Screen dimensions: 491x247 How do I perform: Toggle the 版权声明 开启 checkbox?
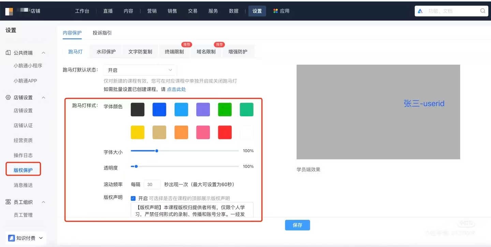(x=133, y=198)
